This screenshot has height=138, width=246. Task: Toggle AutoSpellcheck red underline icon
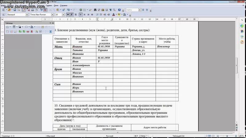point(45,10)
